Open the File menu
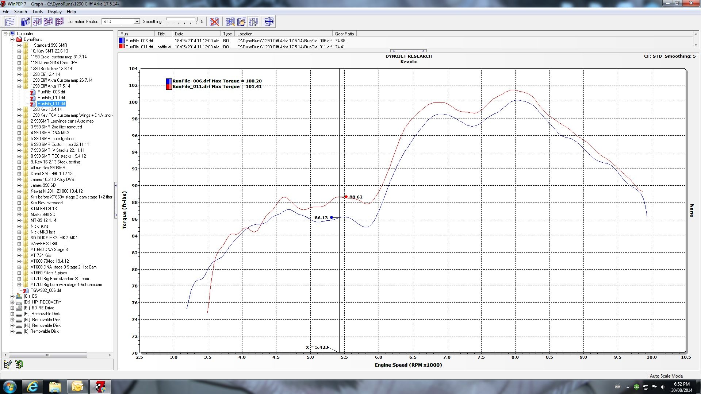The height and width of the screenshot is (394, 701). [x=6, y=12]
